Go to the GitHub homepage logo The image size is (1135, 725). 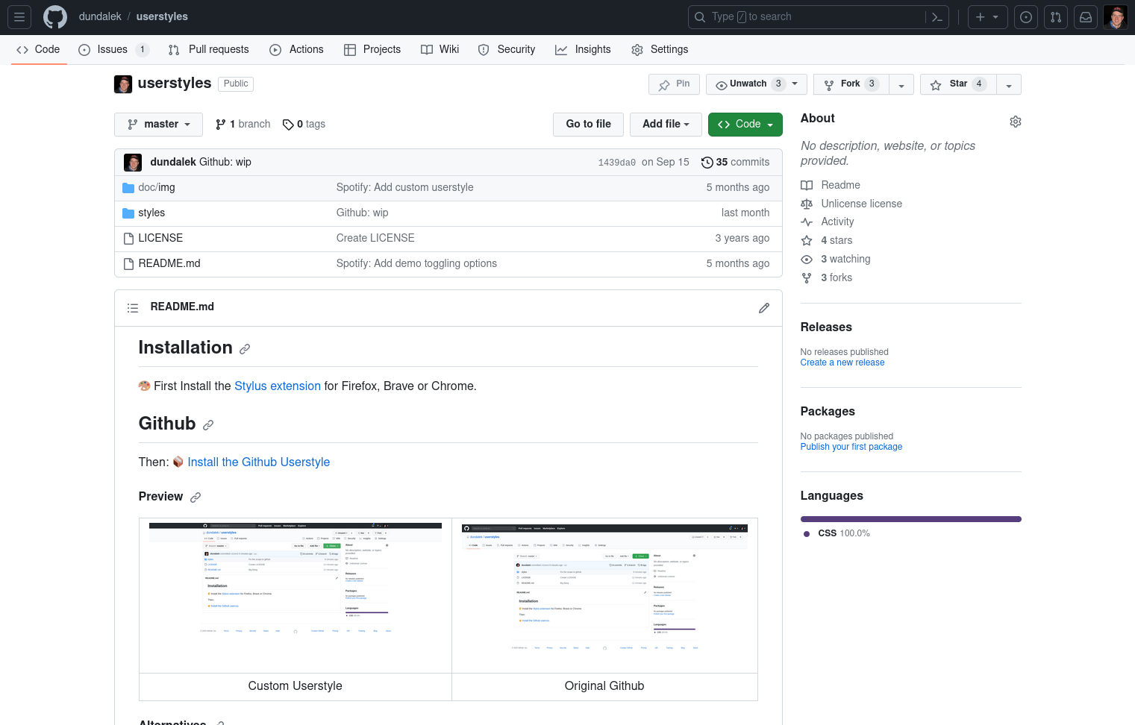tap(55, 17)
